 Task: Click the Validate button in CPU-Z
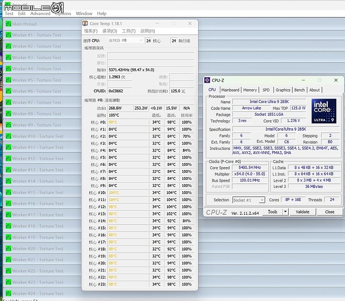[303, 212]
